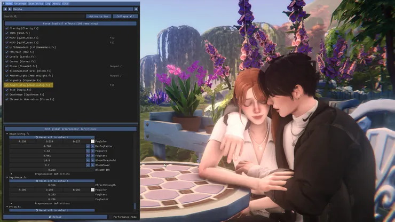Open the Settings tab

pos(20,4)
